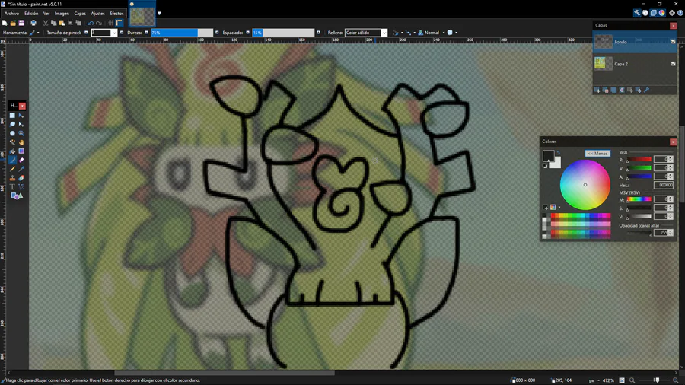Open layer properties wrench icon
685x385 pixels.
pos(647,91)
